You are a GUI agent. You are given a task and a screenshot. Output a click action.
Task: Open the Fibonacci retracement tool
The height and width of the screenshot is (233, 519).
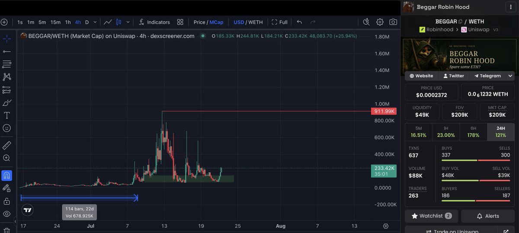tap(7, 64)
